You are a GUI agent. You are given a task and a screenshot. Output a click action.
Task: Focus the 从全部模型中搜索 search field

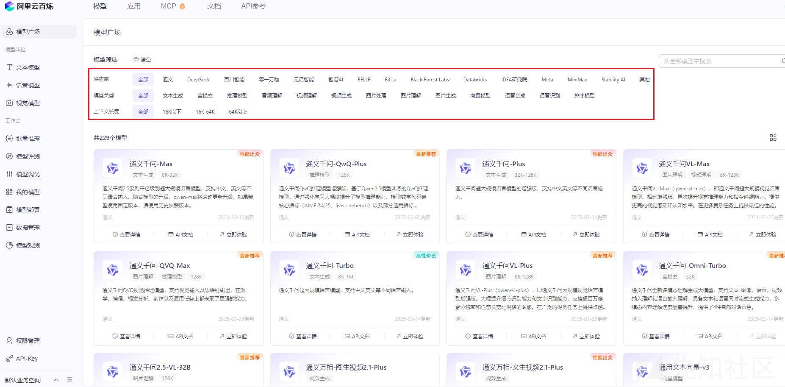coord(722,61)
